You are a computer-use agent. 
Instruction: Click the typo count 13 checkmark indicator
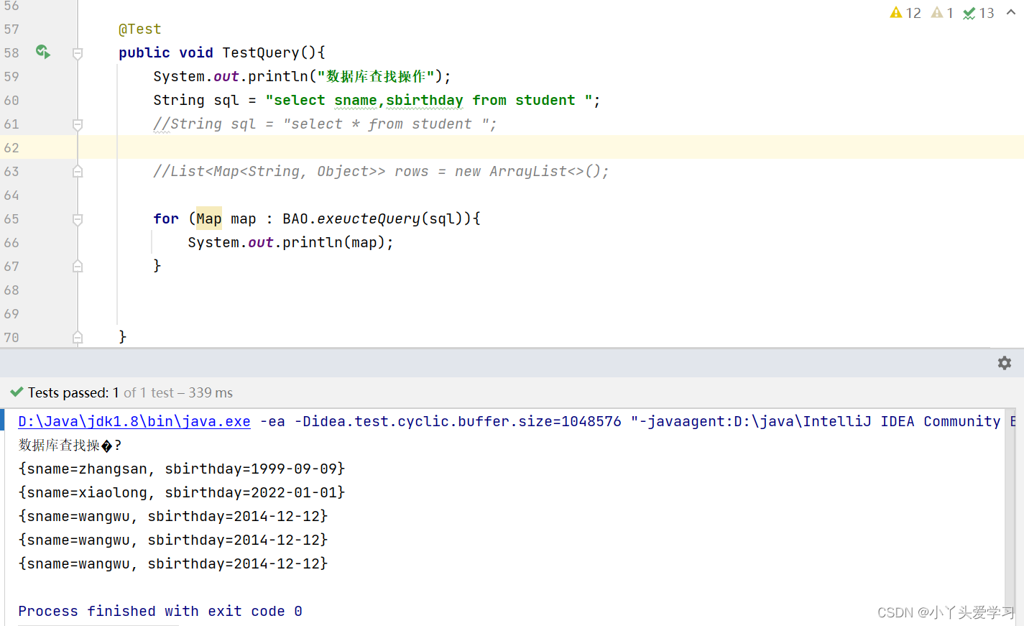pyautogui.click(x=979, y=13)
